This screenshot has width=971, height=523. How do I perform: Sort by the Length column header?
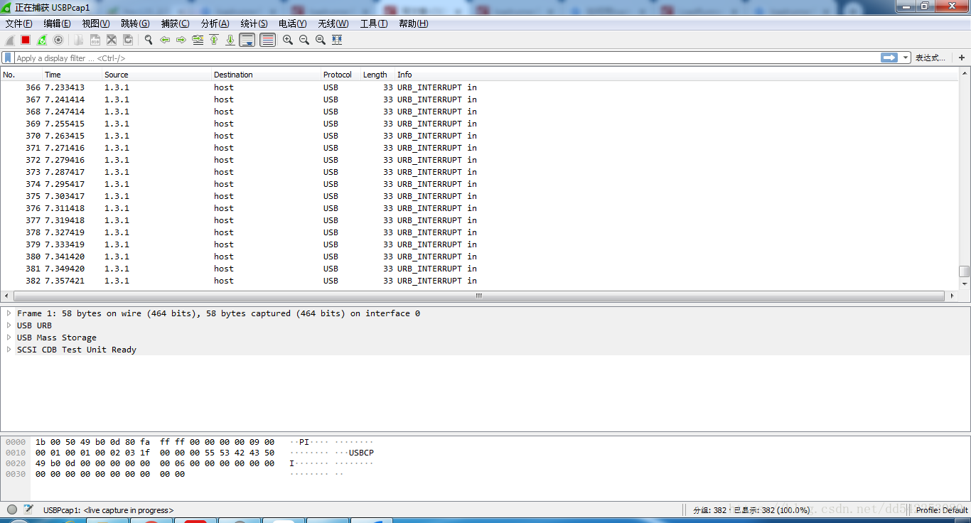click(x=377, y=75)
